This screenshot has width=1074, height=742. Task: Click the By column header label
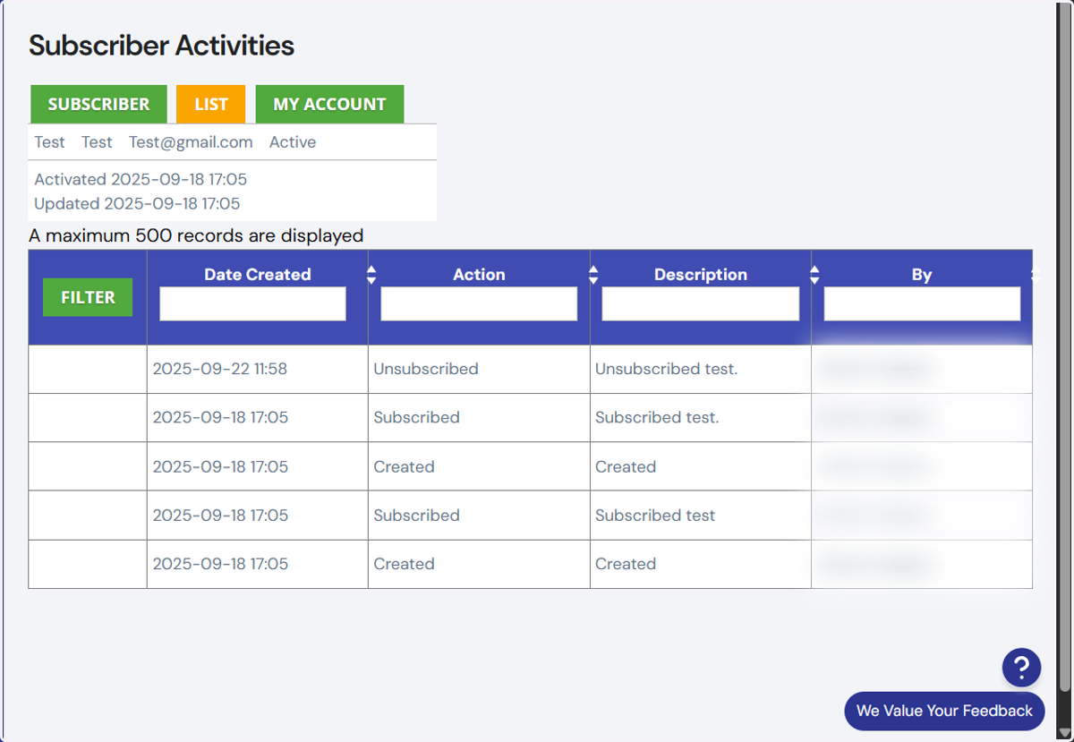click(922, 275)
